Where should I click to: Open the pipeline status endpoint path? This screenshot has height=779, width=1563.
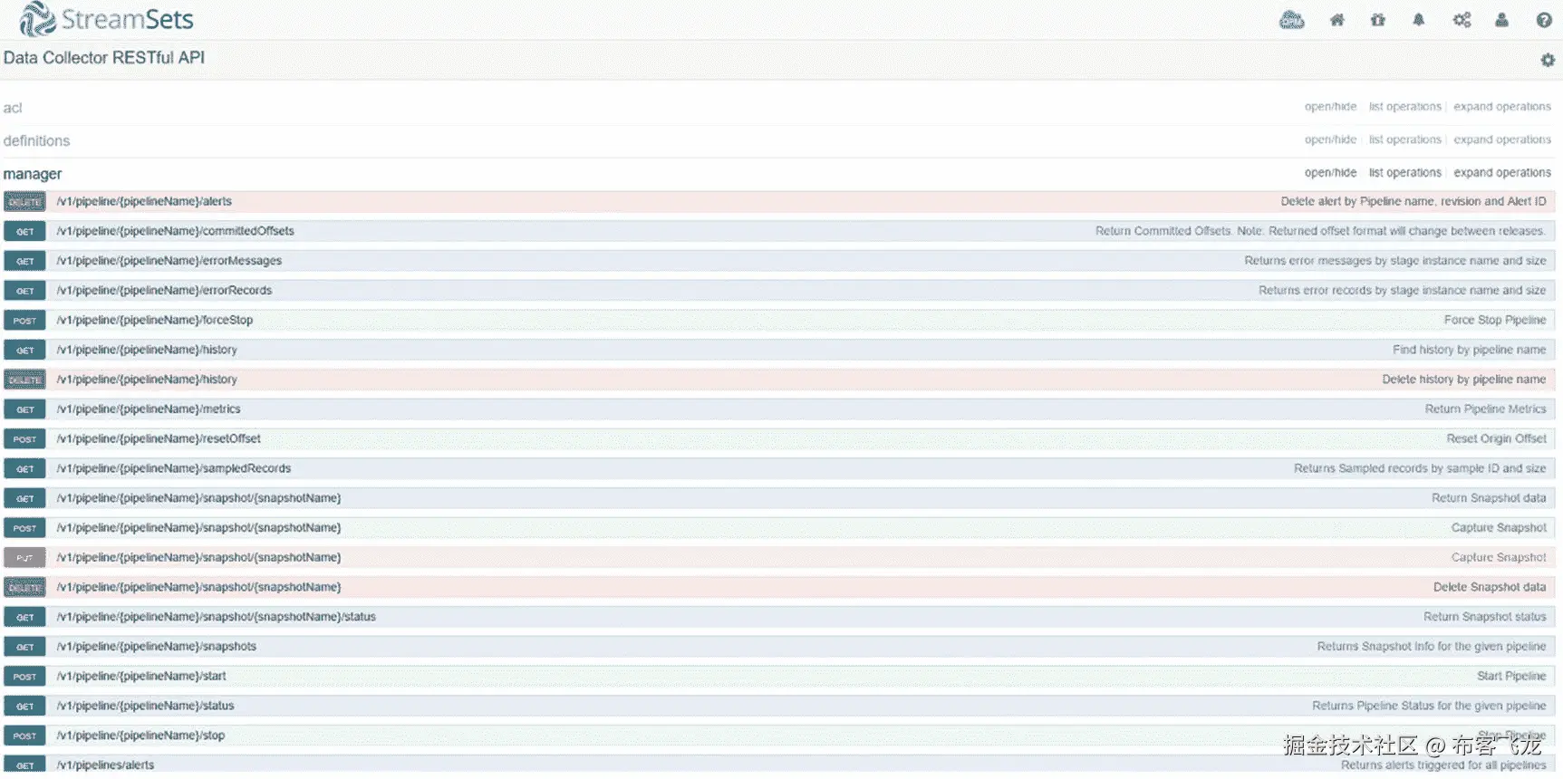pos(145,706)
